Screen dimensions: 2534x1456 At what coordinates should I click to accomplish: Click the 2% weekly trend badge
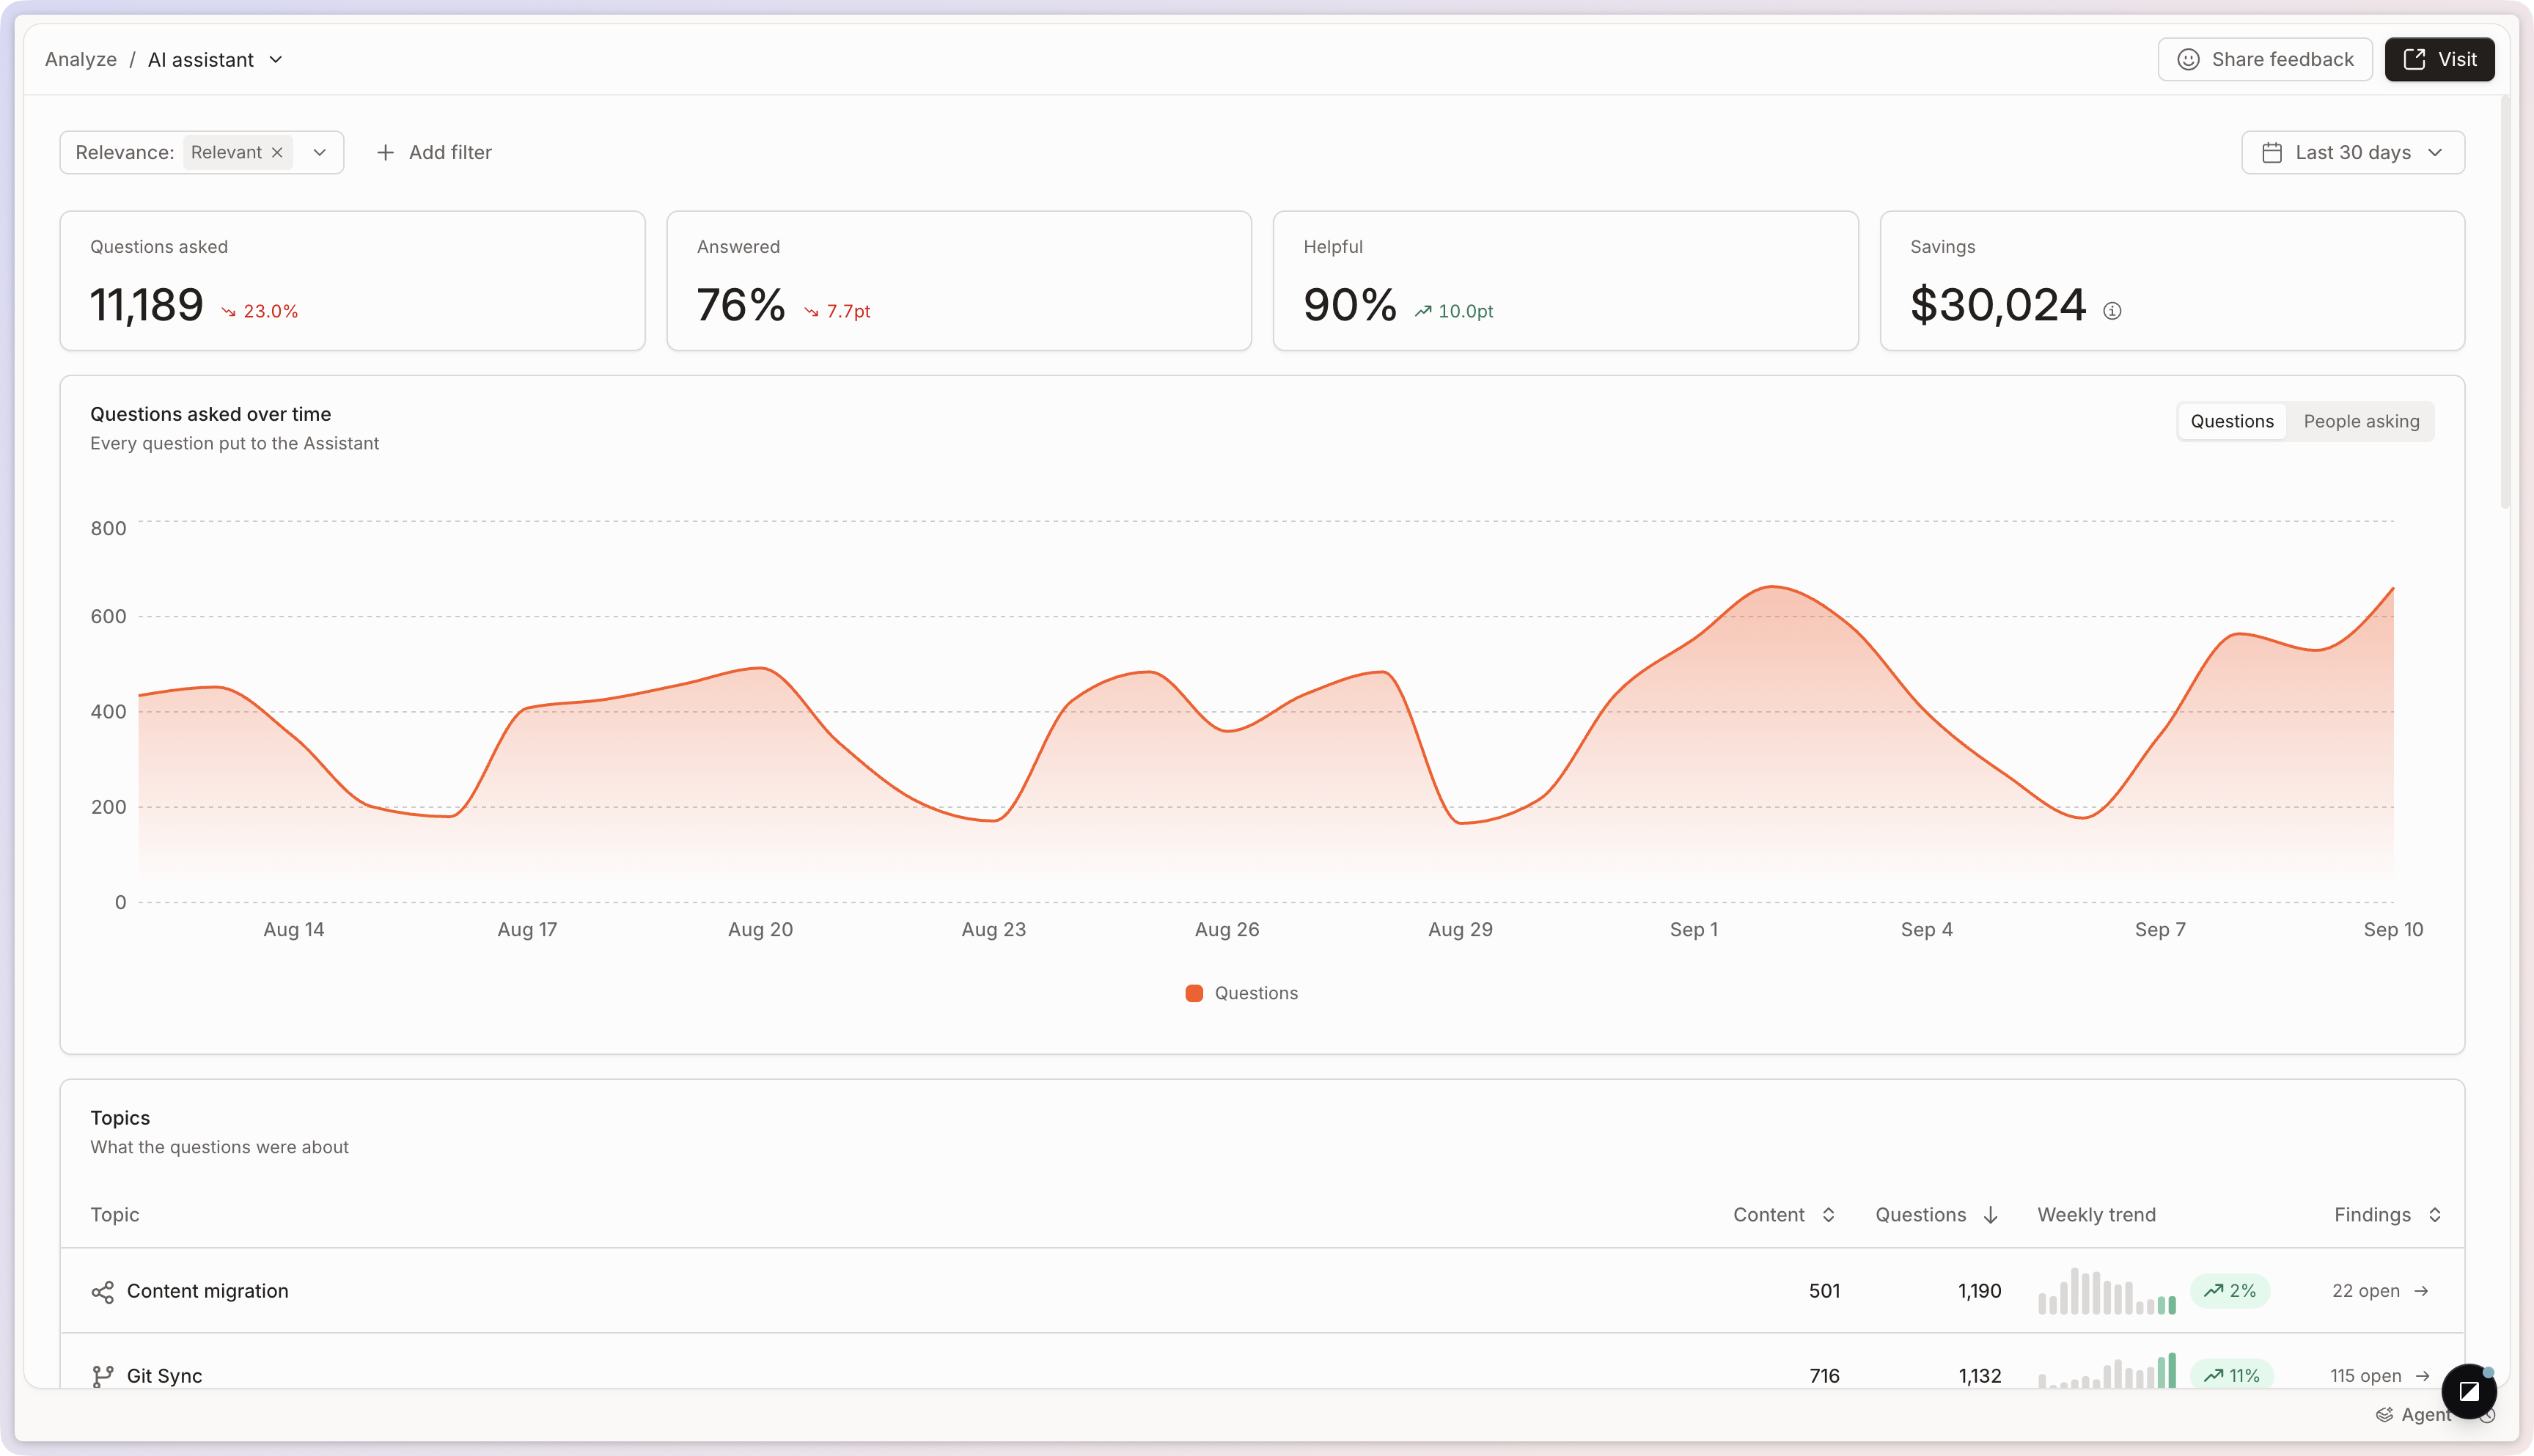coord(2230,1291)
